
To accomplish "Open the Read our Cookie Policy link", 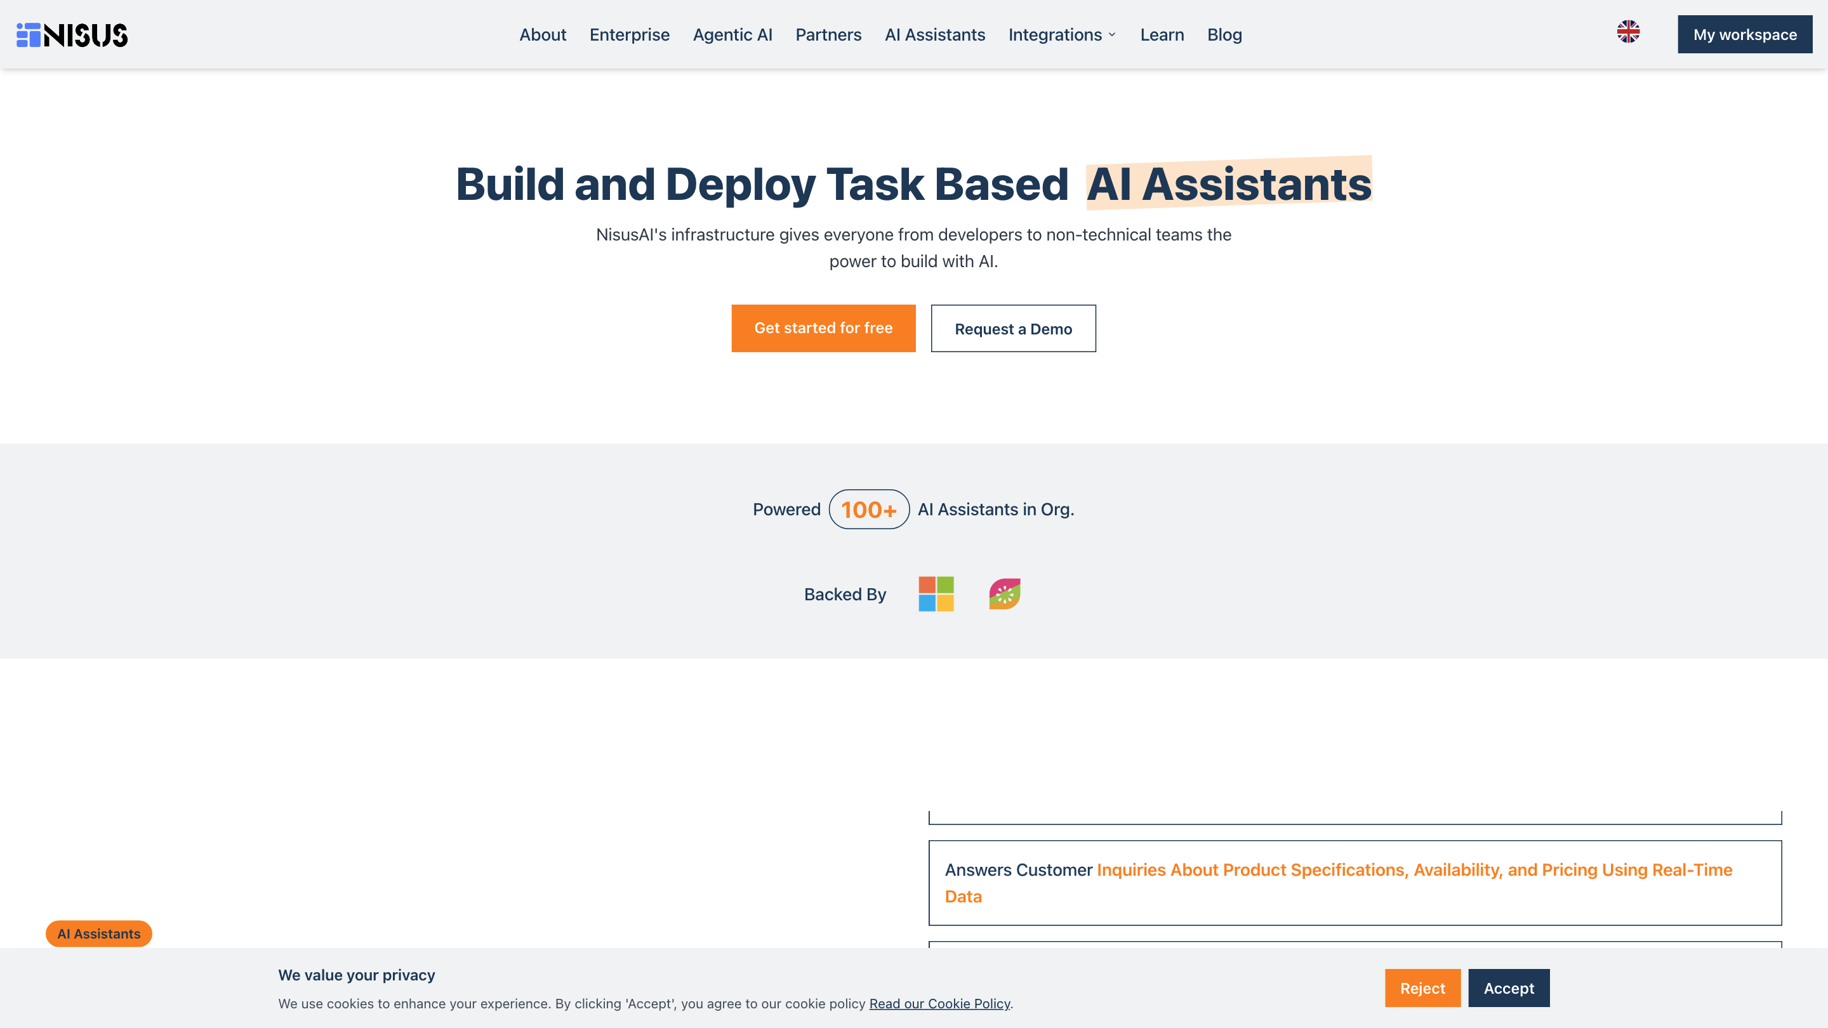I will point(939,1003).
